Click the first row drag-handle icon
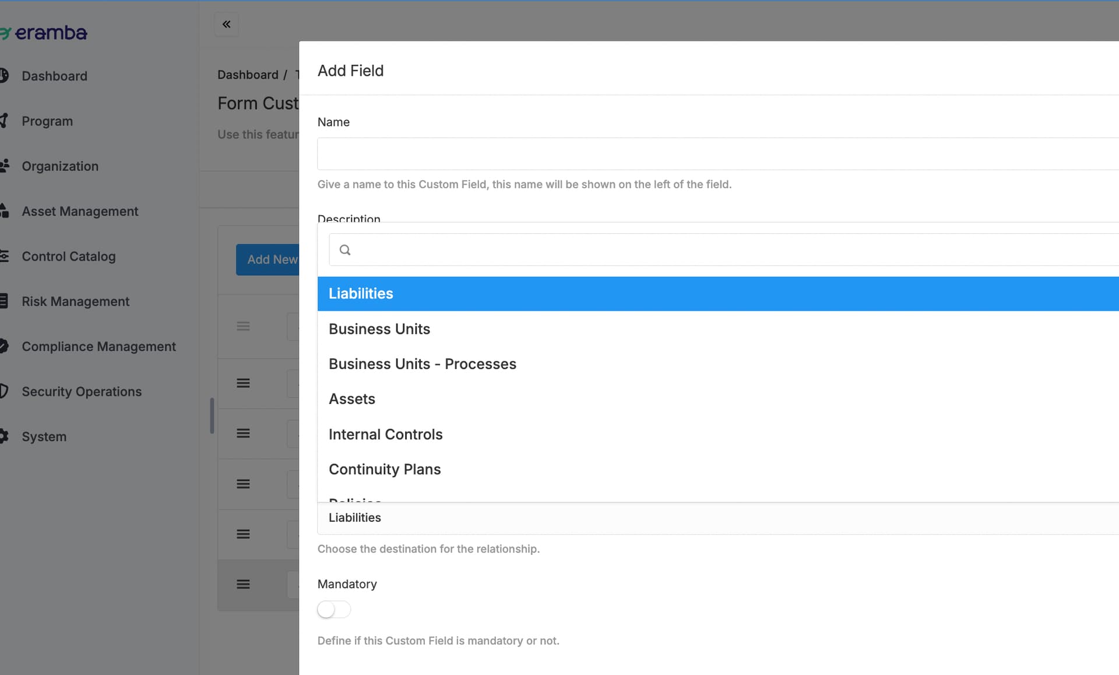Screen dimensions: 1119x675 click(243, 326)
